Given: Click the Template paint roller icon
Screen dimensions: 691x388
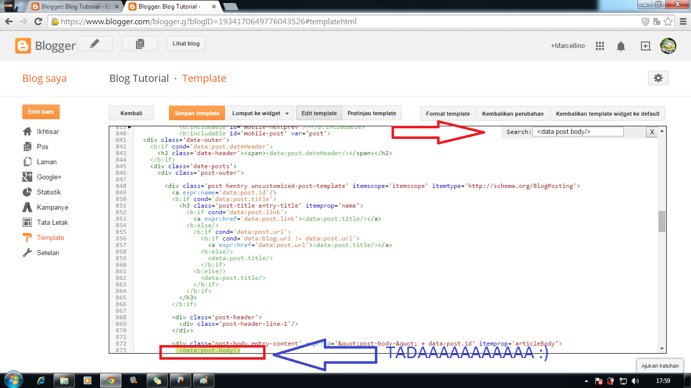Looking at the screenshot, I should [27, 237].
